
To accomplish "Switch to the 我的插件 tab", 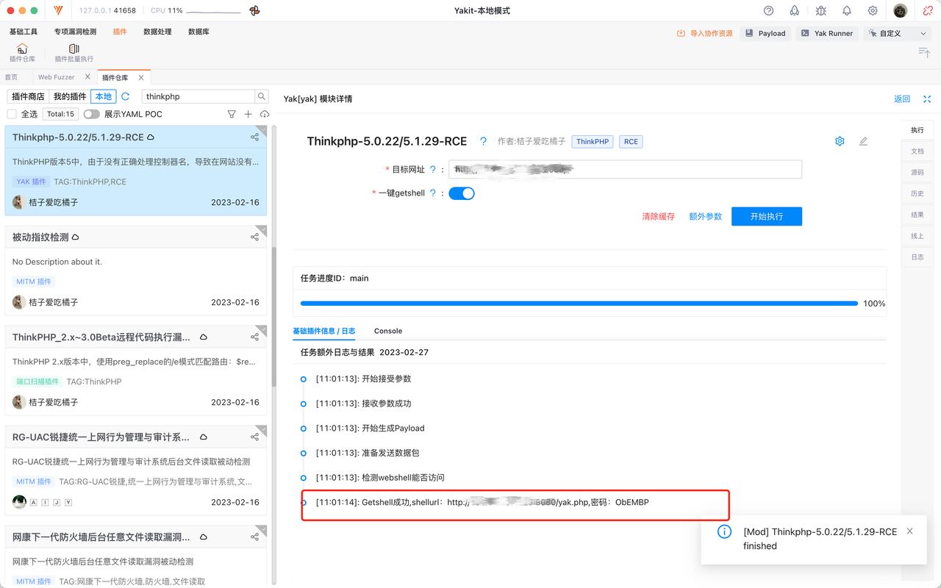I will point(70,96).
